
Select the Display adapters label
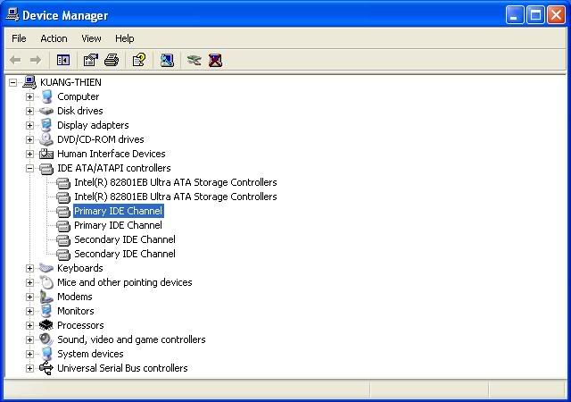point(93,125)
